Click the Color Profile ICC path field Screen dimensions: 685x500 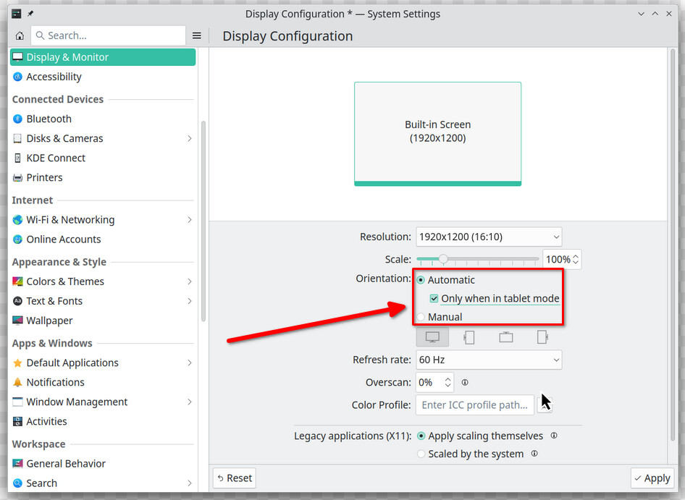point(475,404)
